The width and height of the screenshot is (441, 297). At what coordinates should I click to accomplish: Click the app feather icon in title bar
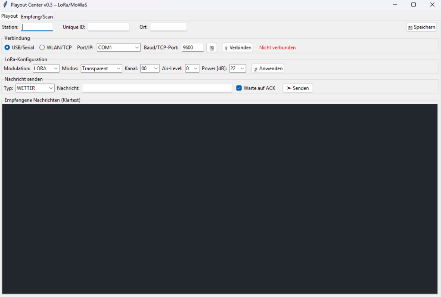(5, 5)
